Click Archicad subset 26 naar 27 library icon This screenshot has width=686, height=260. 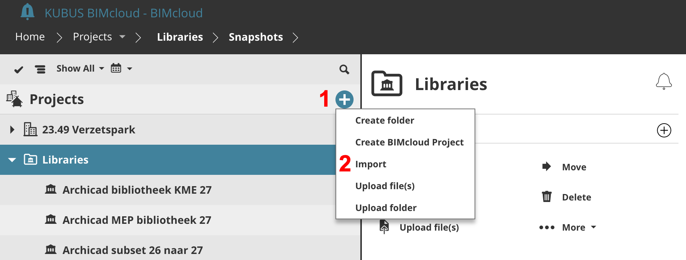click(51, 249)
